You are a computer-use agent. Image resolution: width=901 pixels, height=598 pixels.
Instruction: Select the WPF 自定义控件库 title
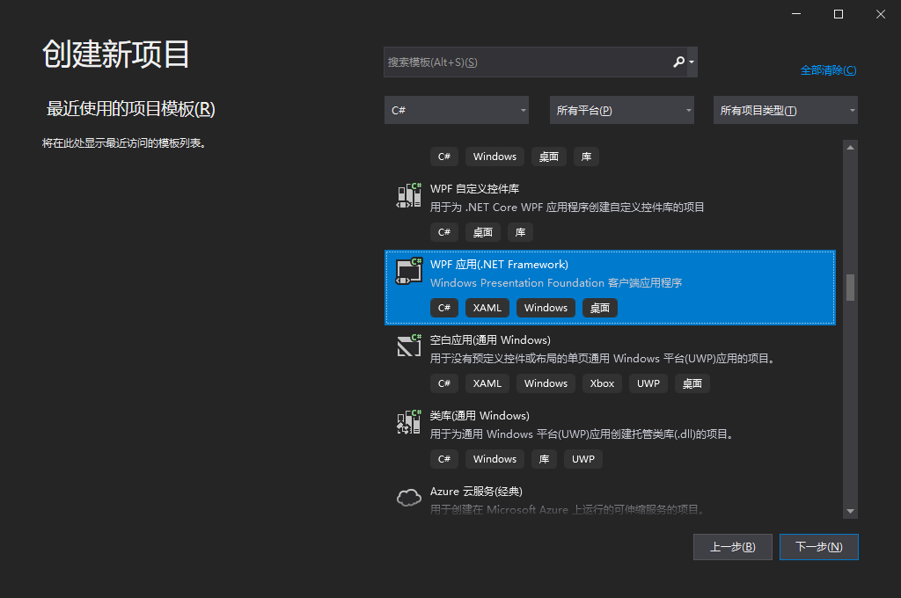(474, 189)
